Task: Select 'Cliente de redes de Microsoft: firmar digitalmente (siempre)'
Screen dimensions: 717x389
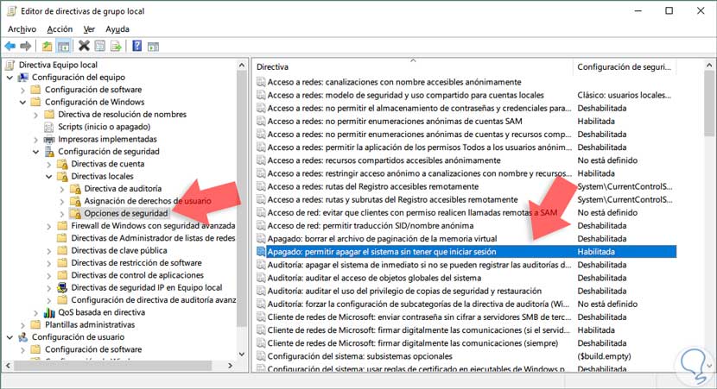Action: pyautogui.click(x=412, y=343)
